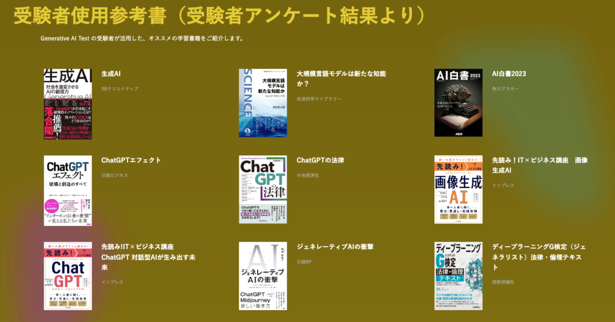Open the 生成AI book title link
The height and width of the screenshot is (322, 615).
tap(111, 74)
